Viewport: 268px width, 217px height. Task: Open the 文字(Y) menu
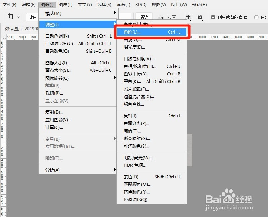pyautogui.click(x=85, y=4)
